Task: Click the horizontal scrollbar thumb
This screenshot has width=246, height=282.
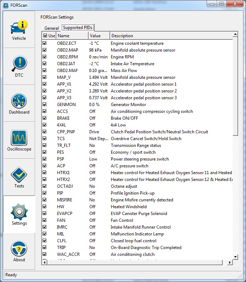Action: point(135,262)
